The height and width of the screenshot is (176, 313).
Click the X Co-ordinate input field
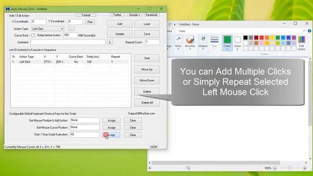(39, 22)
